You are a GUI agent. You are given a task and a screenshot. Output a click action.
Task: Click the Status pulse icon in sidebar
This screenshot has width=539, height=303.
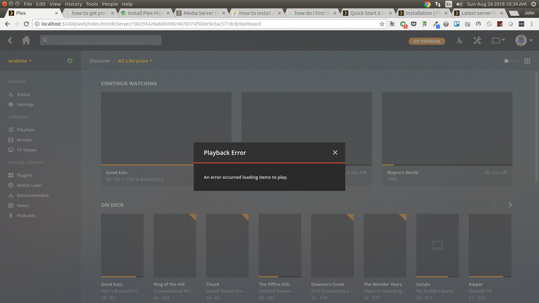pyautogui.click(x=11, y=94)
